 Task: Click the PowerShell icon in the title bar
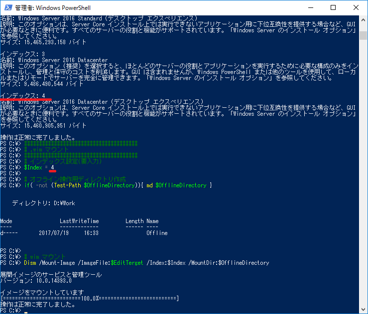8,8
